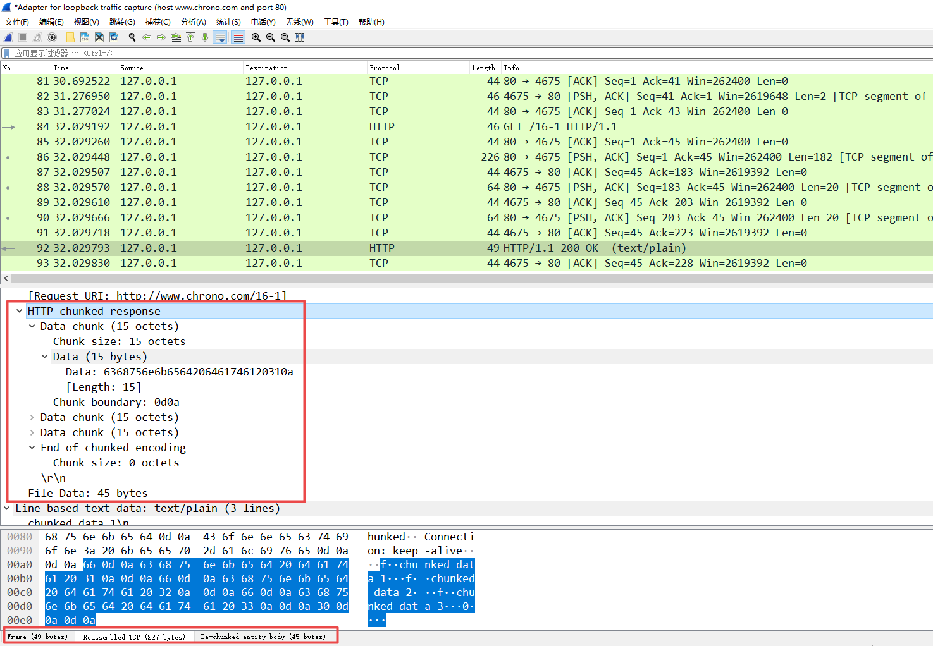
Task: Sort packets by Time column header
Action: point(85,68)
